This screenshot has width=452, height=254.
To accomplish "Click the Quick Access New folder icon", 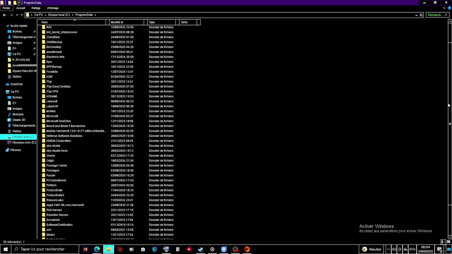I will [14, 2].
